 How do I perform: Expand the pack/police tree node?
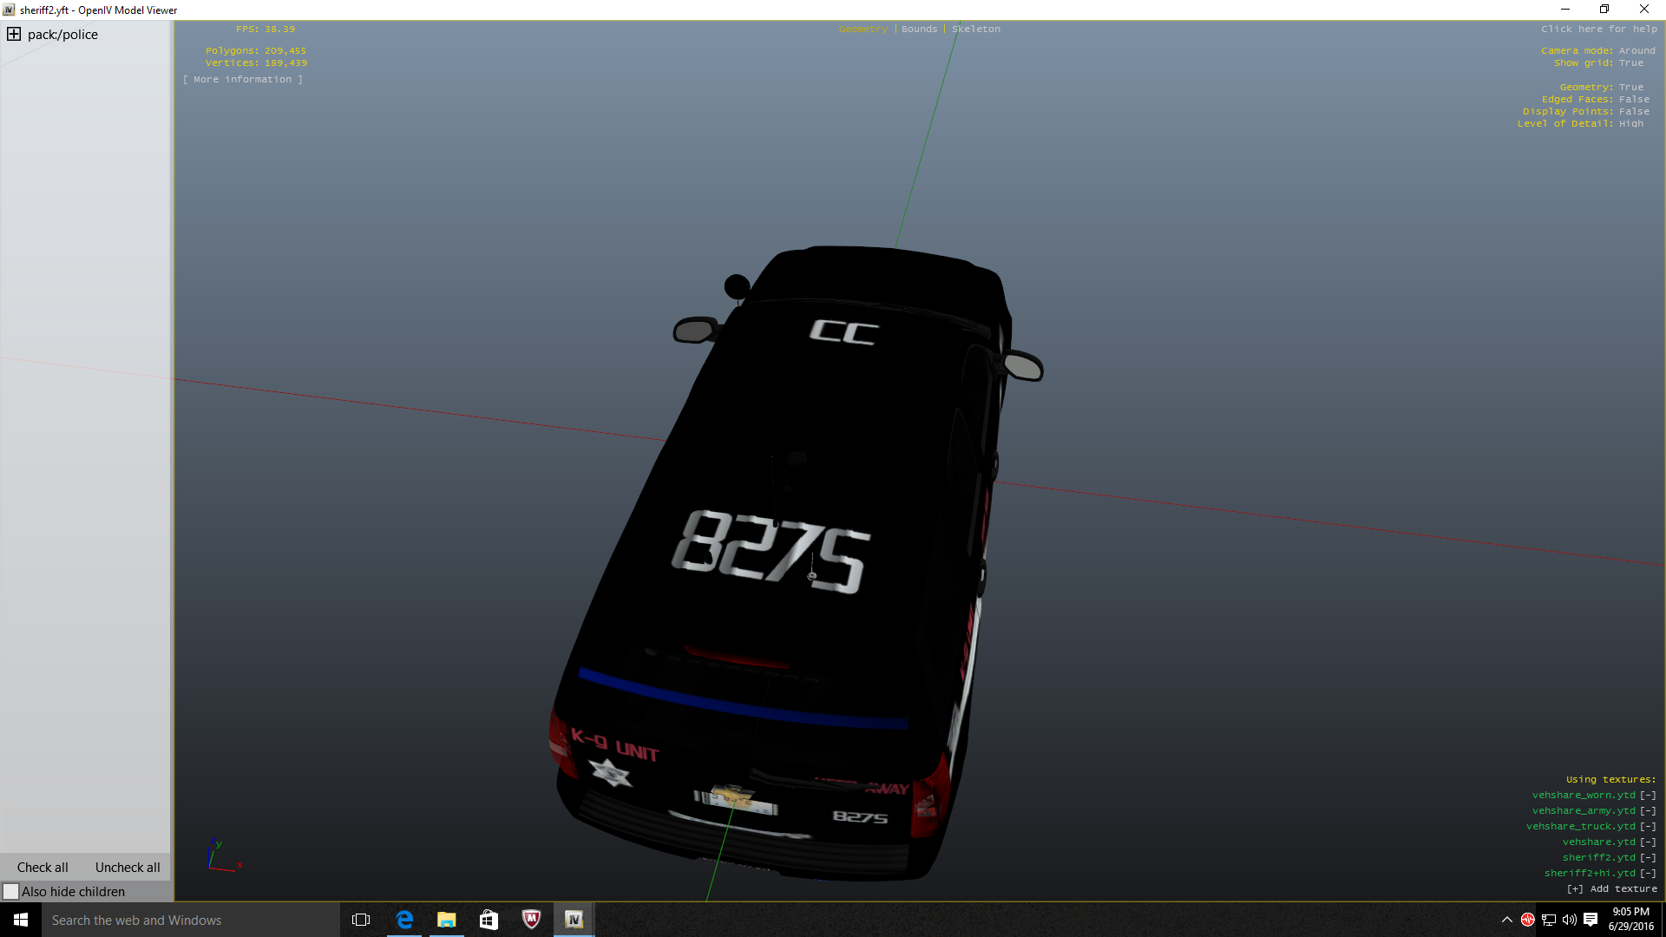(x=14, y=35)
